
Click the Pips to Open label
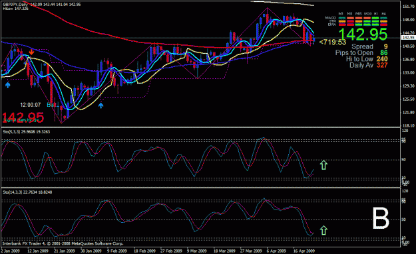tap(354, 53)
